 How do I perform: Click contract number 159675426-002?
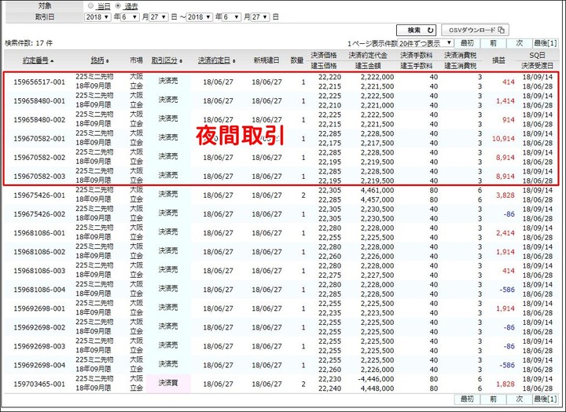(39, 214)
